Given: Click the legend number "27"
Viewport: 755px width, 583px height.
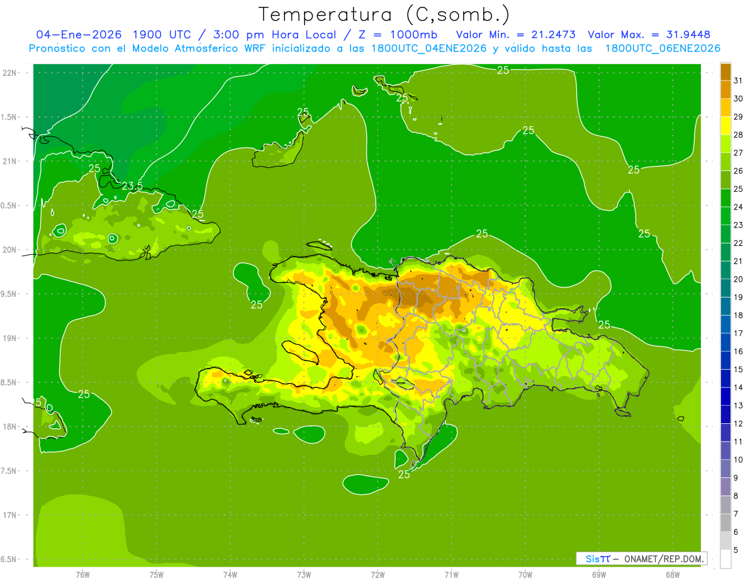Looking at the screenshot, I should (x=738, y=153).
